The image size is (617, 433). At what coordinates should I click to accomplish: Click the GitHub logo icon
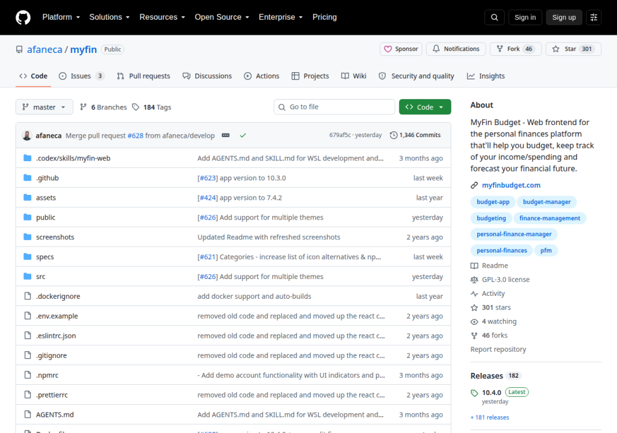(x=23, y=17)
